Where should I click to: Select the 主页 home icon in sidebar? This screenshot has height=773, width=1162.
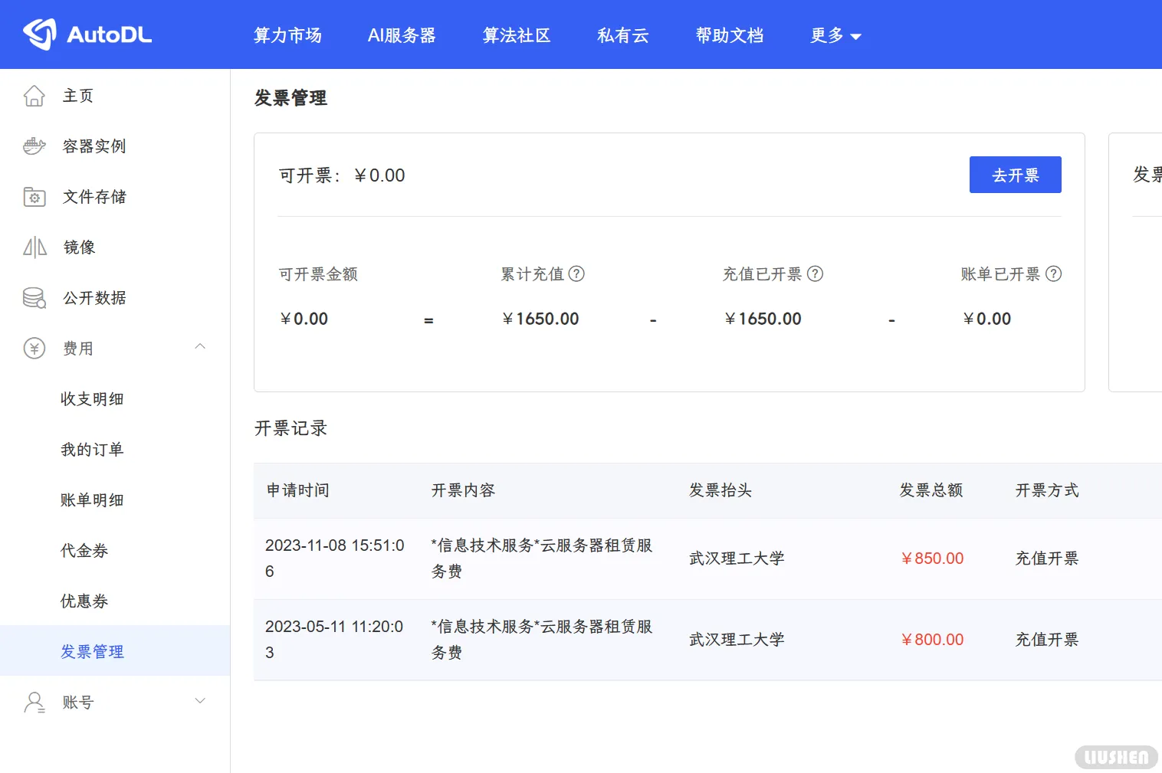pos(34,95)
